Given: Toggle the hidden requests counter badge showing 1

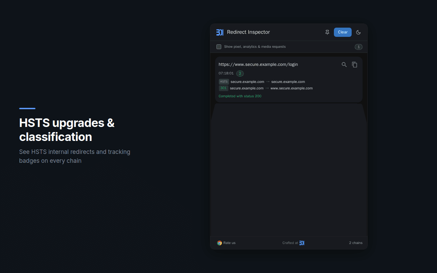Looking at the screenshot, I should click(x=358, y=47).
